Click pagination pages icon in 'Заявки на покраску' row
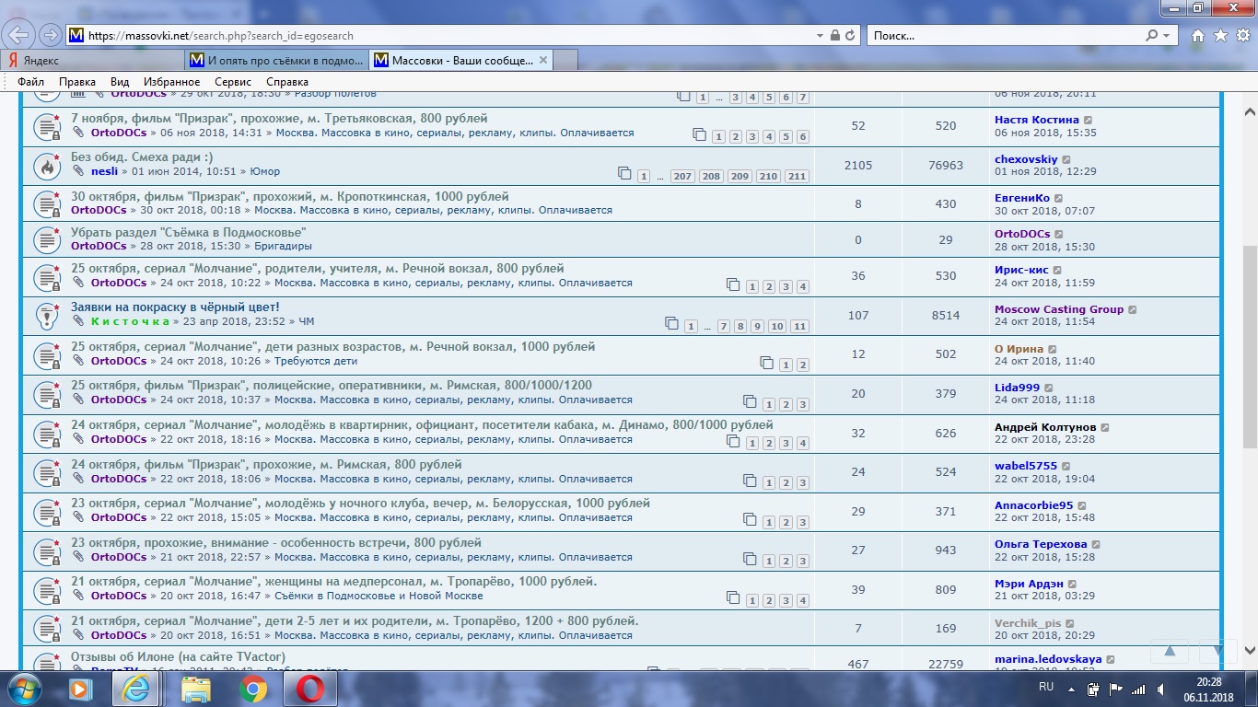 671,323
